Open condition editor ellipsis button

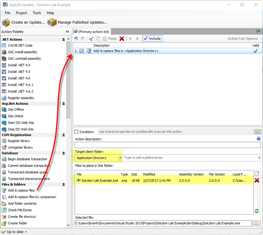tap(257, 132)
